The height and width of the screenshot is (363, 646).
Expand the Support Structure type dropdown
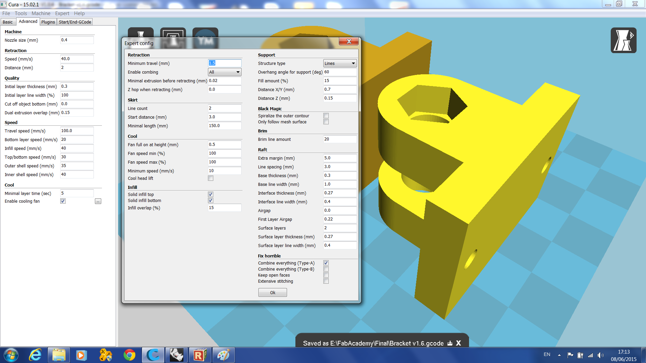[x=339, y=63]
